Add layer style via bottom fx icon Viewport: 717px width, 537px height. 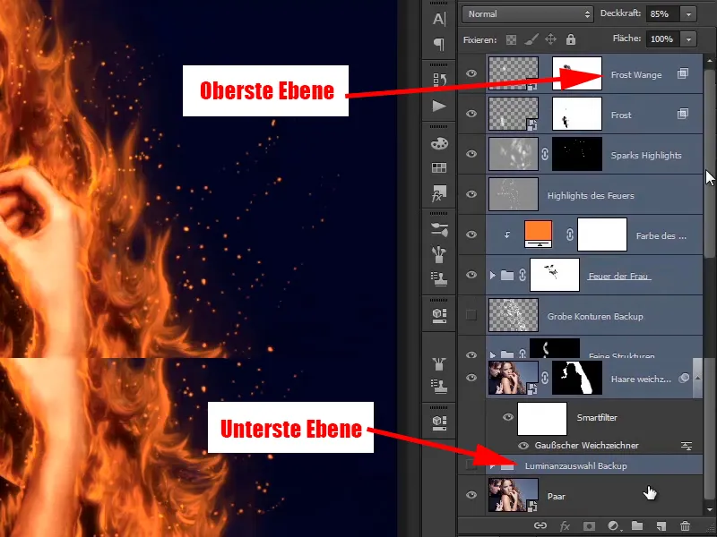pos(565,526)
